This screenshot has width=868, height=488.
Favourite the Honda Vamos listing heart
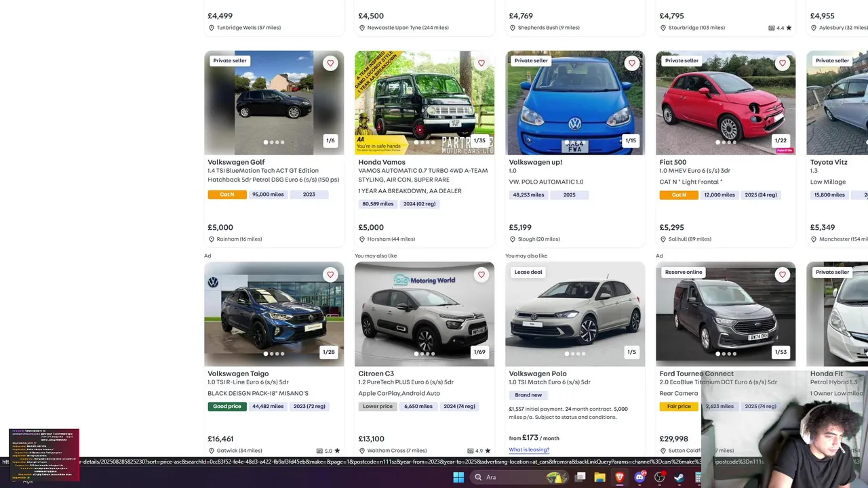click(x=481, y=63)
